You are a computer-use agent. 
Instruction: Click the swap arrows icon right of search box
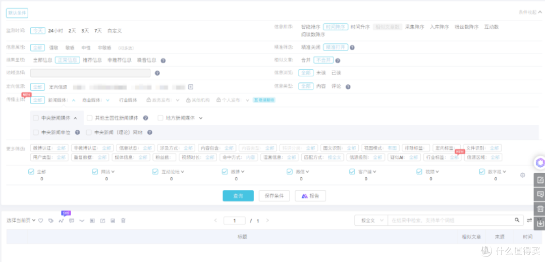[529, 220]
